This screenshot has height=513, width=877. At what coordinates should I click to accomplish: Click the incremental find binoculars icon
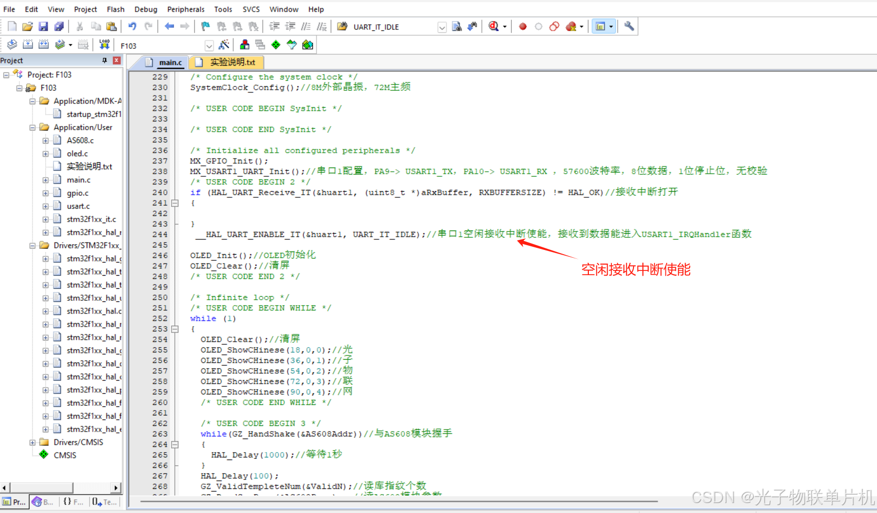[x=472, y=26]
